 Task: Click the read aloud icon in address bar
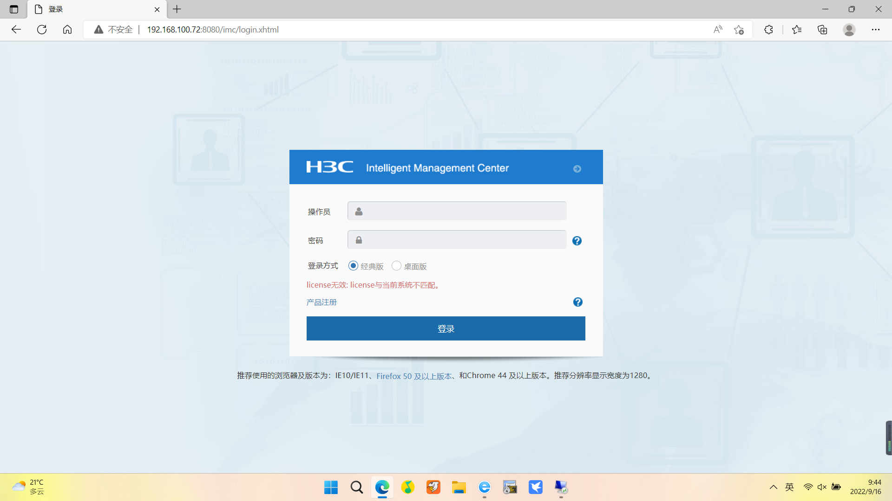click(x=718, y=30)
